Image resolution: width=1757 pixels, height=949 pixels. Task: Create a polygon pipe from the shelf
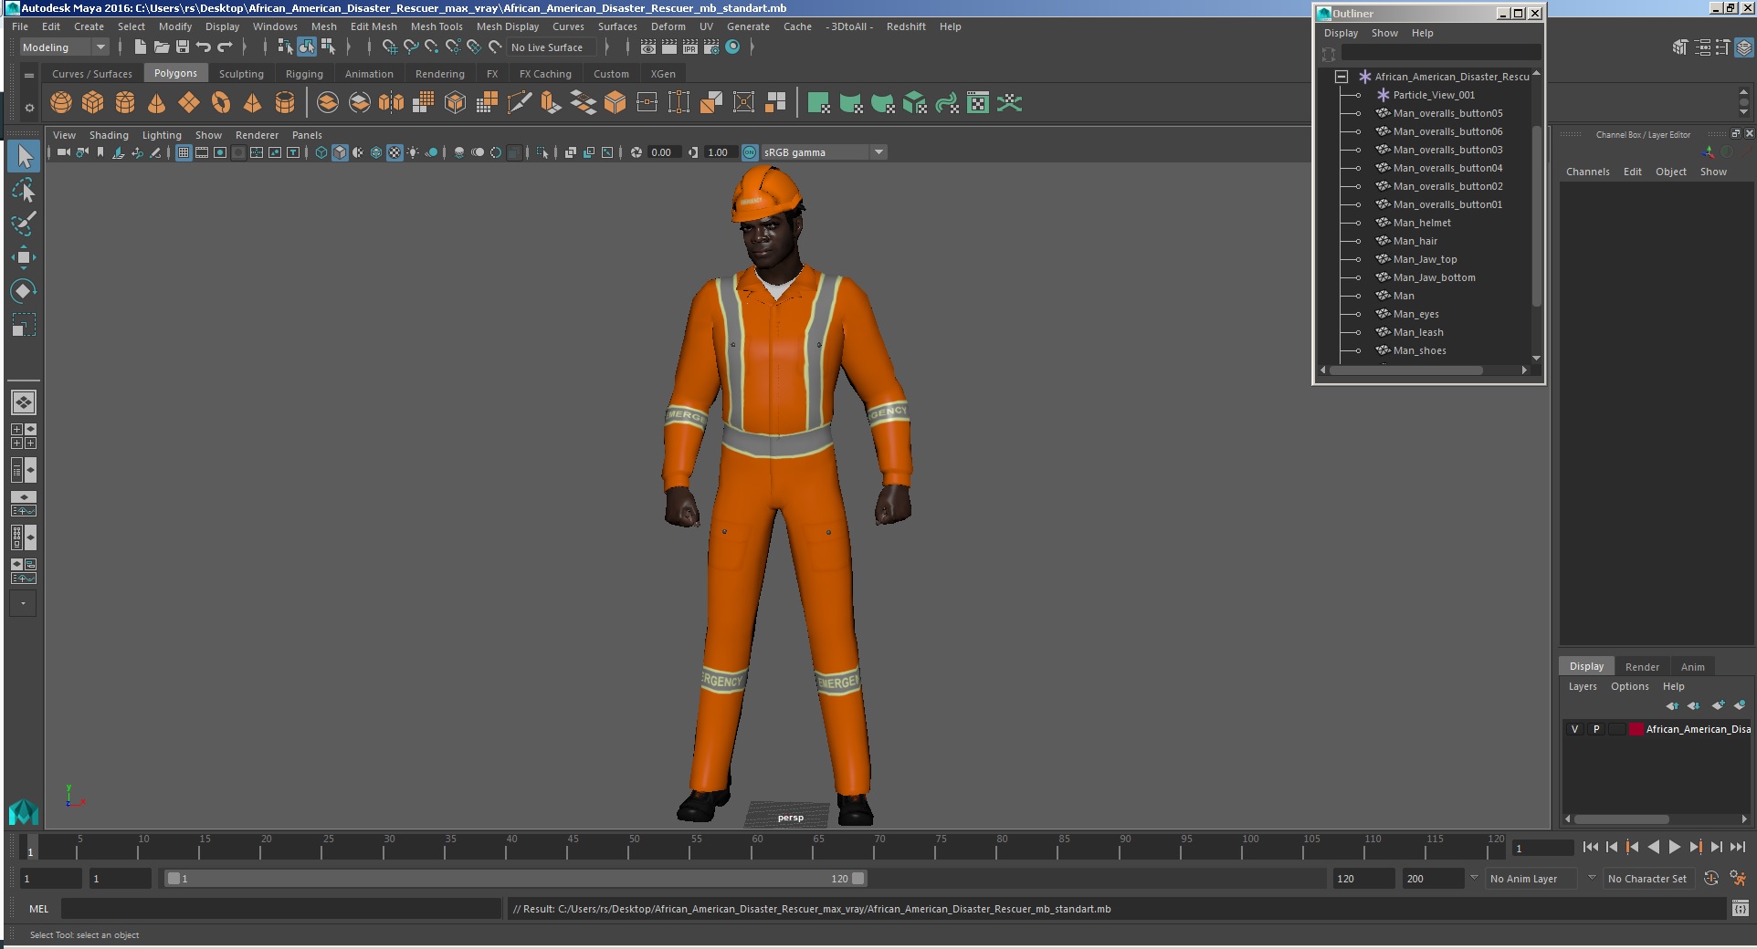285,103
